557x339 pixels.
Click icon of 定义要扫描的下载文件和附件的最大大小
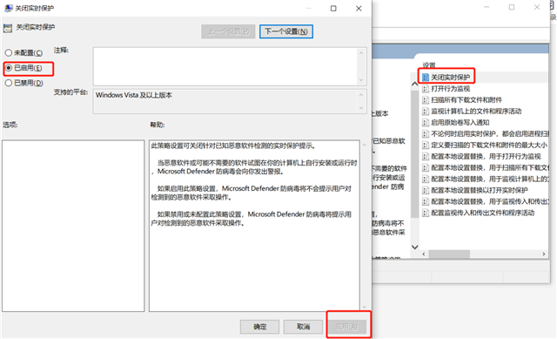coord(426,146)
